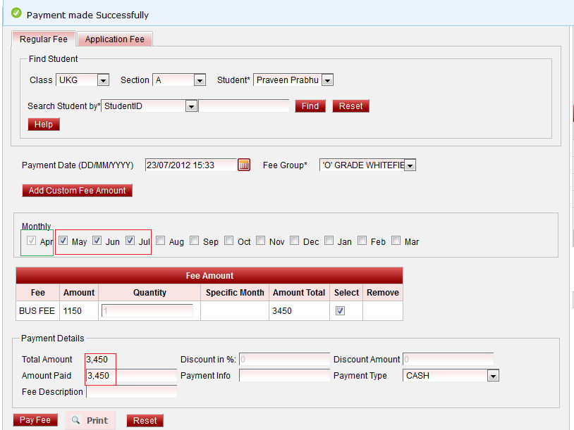Click the Print button with magnifier icon

coord(90,420)
